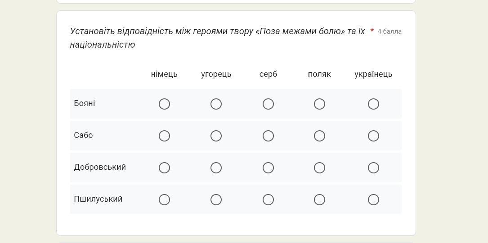Screen dimensions: 488x243
Task: Mark Бояні as серб
Action: 268,104
